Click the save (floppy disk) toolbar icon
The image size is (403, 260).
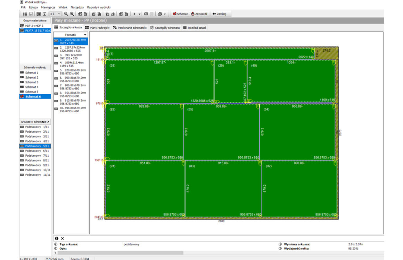coord(31,14)
